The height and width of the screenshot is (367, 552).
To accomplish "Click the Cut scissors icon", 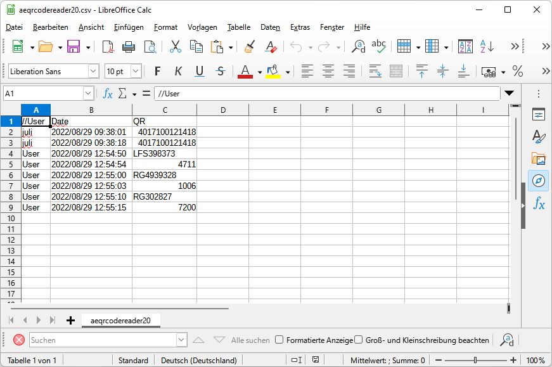I will 176,46.
